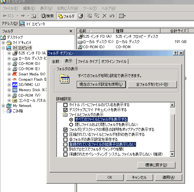Expand Memory Stick (K:) tree node
194x192 pixels.
(x=9, y=90)
